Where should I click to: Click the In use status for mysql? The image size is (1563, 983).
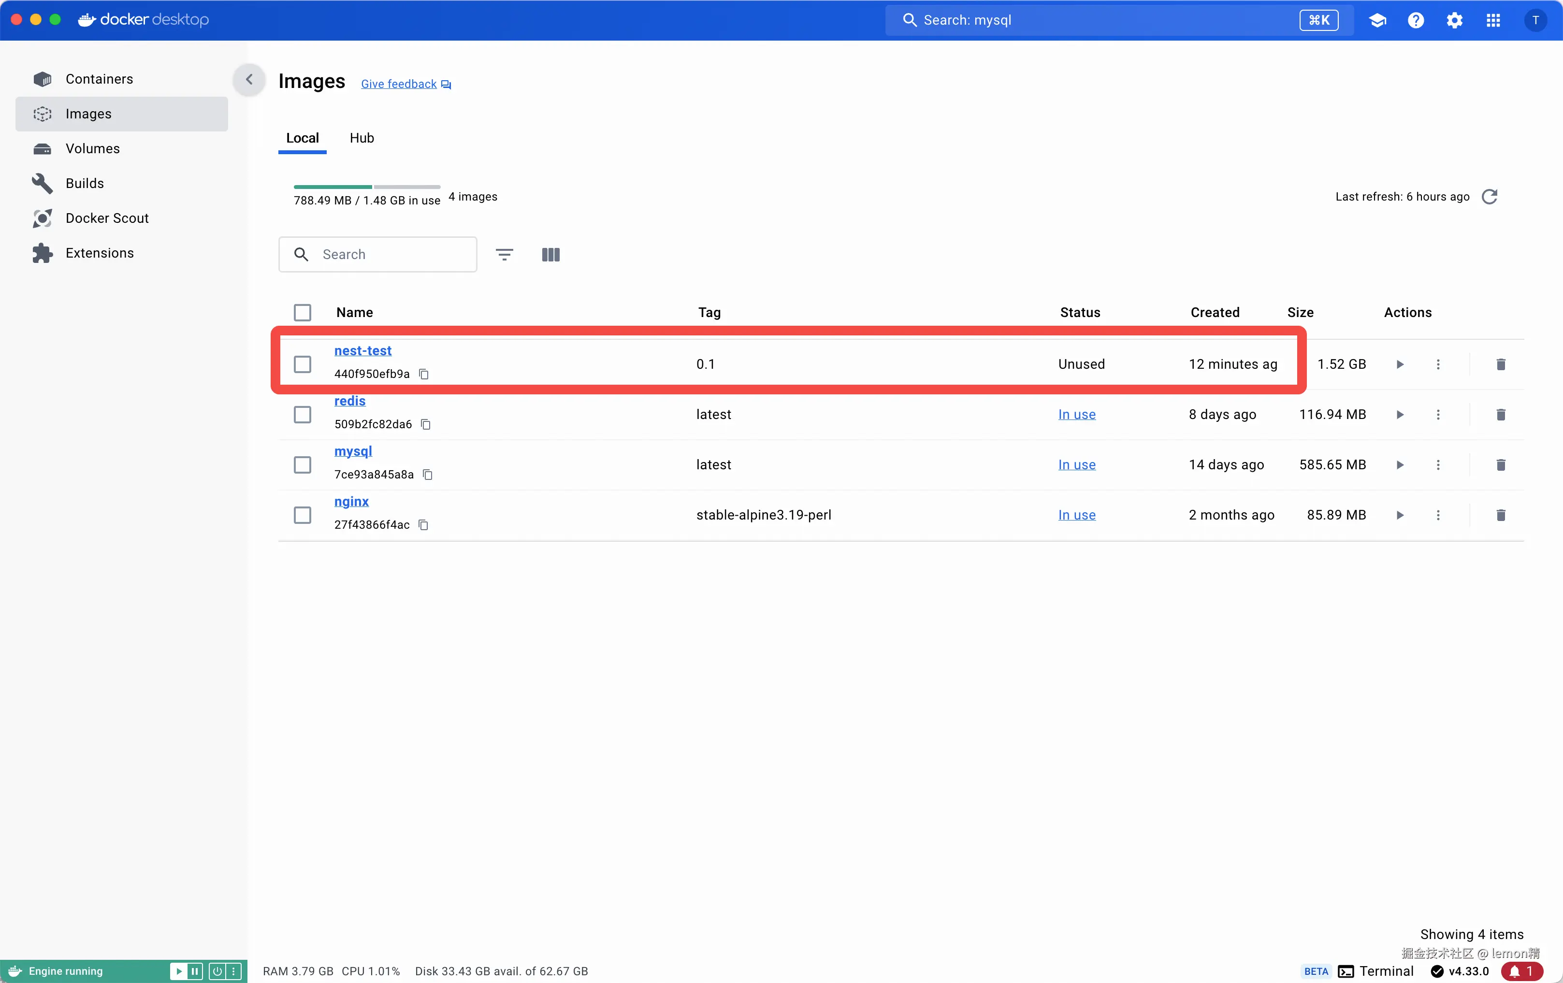pos(1077,465)
